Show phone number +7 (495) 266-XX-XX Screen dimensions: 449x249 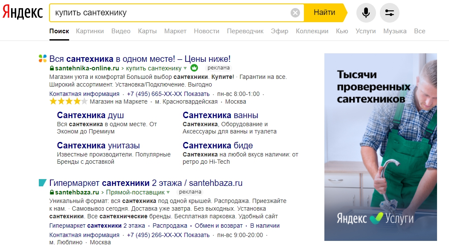click(x=168, y=235)
